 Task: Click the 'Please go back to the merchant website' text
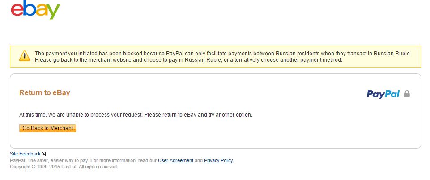tap(89, 60)
